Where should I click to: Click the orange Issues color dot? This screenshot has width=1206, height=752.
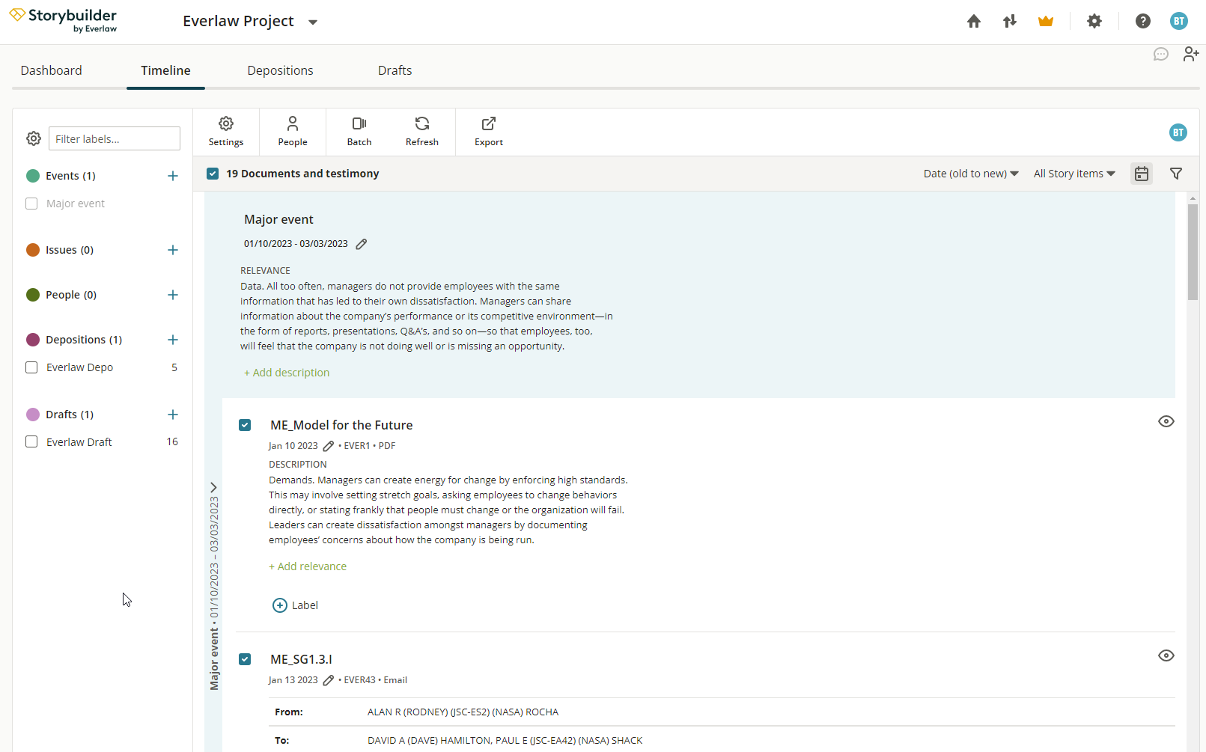33,250
